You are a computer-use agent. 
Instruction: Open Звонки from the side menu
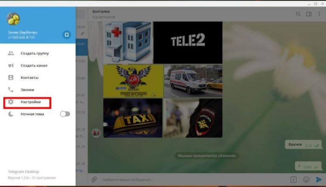[38, 90]
